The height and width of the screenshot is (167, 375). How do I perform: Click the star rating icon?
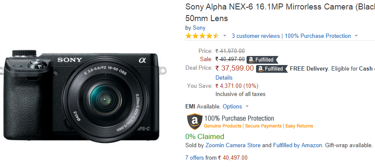(202, 36)
